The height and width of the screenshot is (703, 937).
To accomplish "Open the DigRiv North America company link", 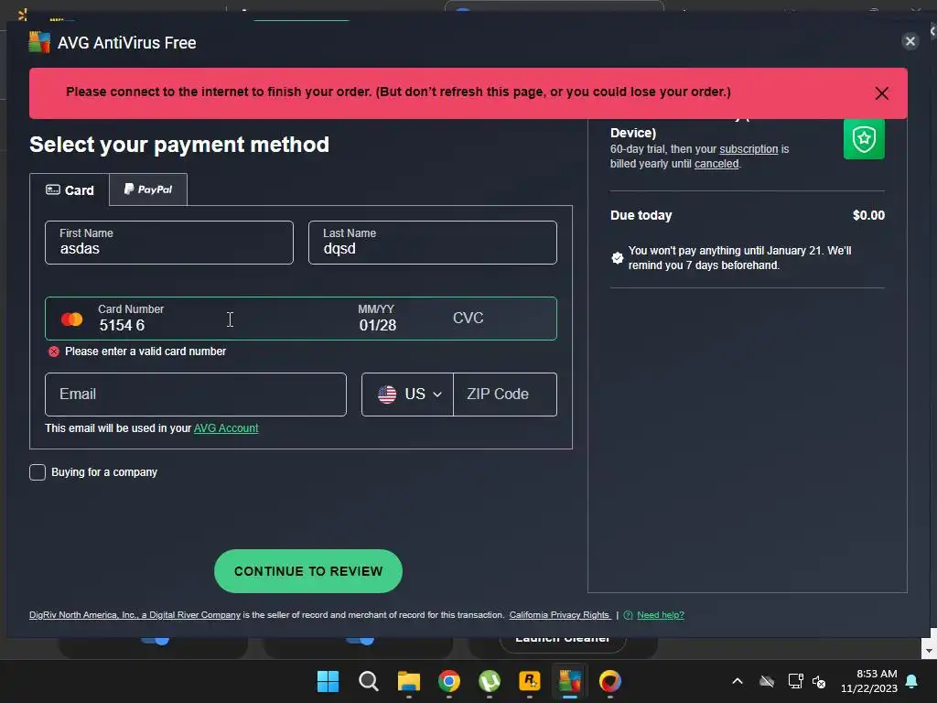I will click(135, 614).
